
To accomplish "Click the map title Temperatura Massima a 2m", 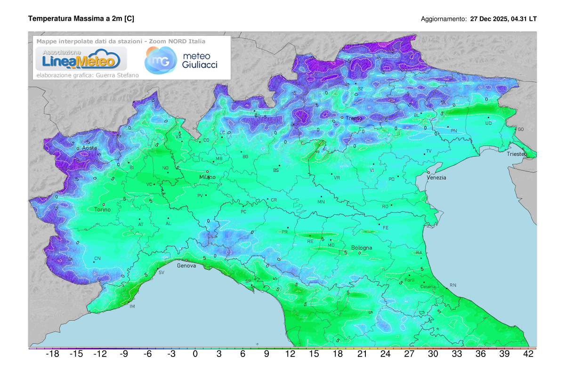I will [81, 19].
